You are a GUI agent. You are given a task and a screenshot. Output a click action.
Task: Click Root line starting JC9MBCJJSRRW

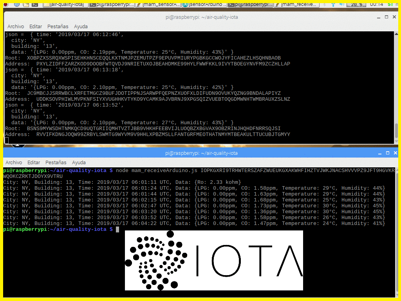(x=143, y=93)
